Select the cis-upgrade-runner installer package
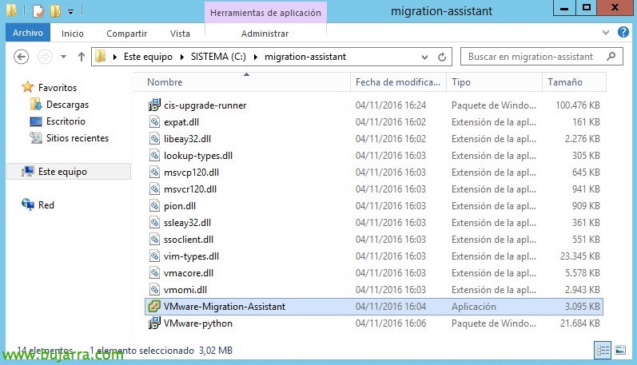637x365 pixels. (205, 105)
